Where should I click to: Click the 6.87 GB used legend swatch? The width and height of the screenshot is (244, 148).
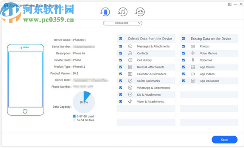[75, 116]
